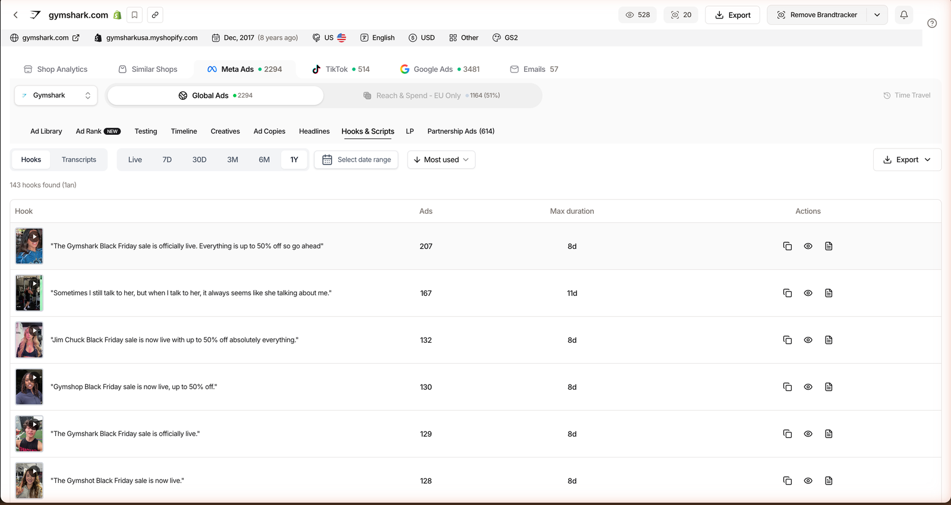The width and height of the screenshot is (951, 505).
Task: Click the top Export button
Action: 732,15
